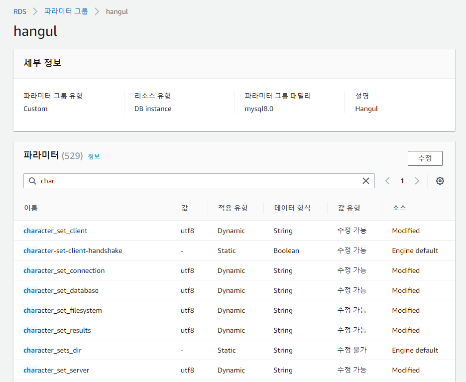Open 파라미터 그룹 breadcrumb link

tap(66, 11)
